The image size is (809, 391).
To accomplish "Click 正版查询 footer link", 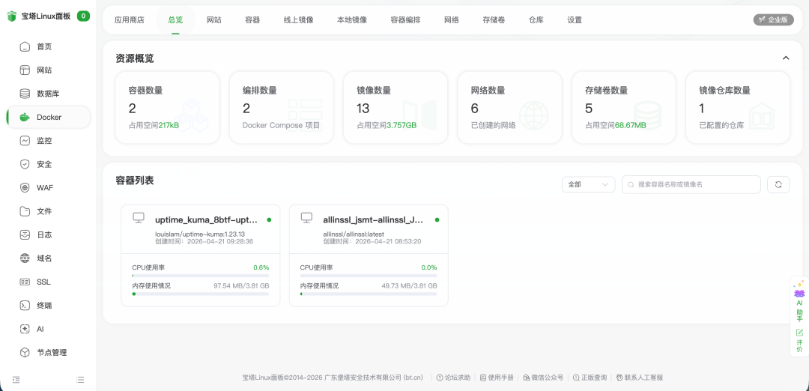I will tap(590, 378).
